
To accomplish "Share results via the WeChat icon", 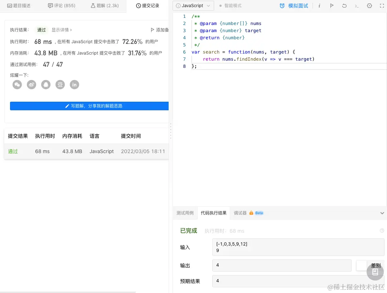I will point(17,85).
